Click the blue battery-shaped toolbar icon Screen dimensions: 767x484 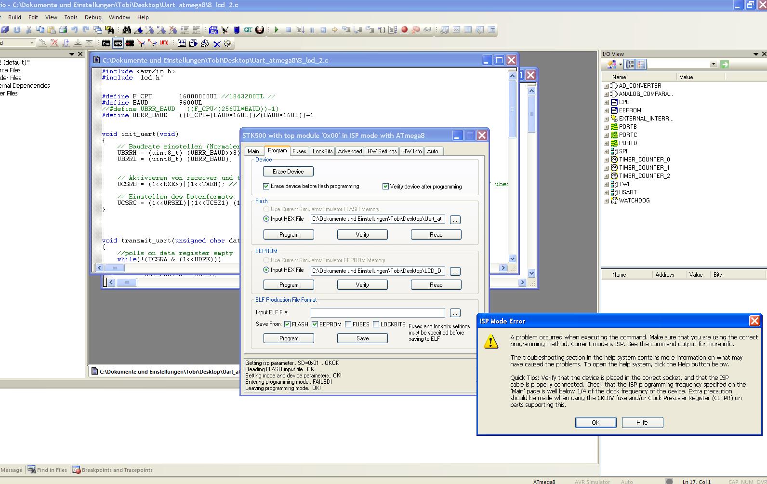(237, 30)
